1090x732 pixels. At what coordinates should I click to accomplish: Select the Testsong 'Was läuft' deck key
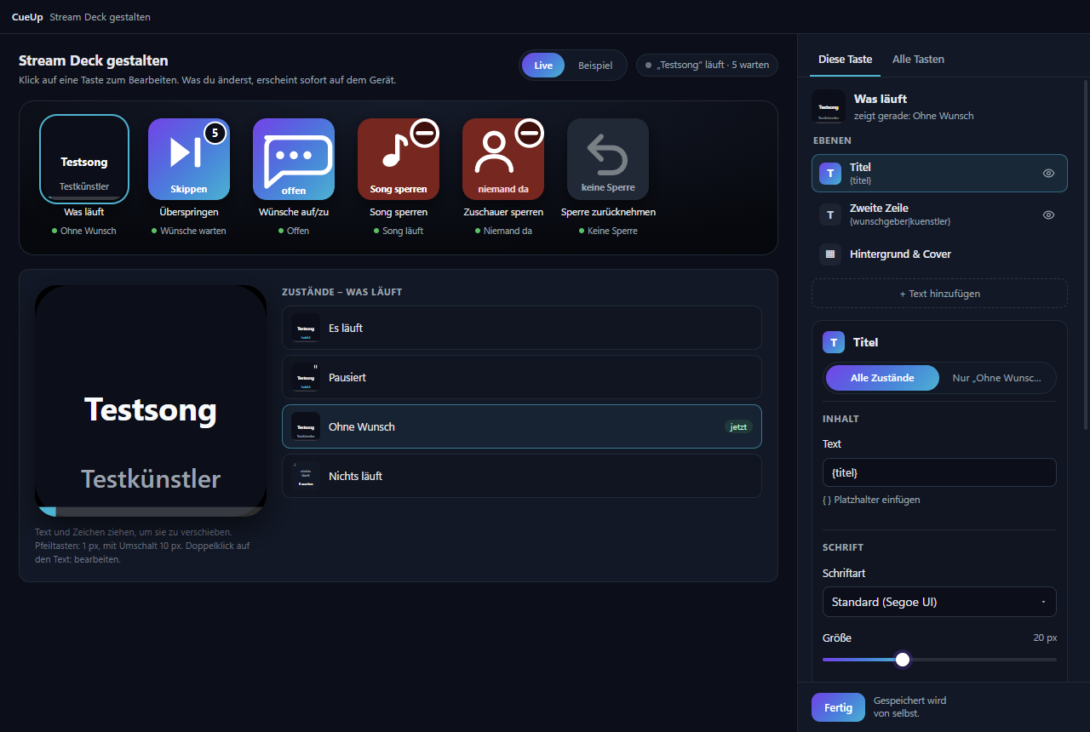84,159
